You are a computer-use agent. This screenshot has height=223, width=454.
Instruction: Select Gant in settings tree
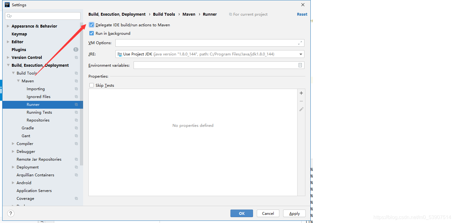(26, 136)
